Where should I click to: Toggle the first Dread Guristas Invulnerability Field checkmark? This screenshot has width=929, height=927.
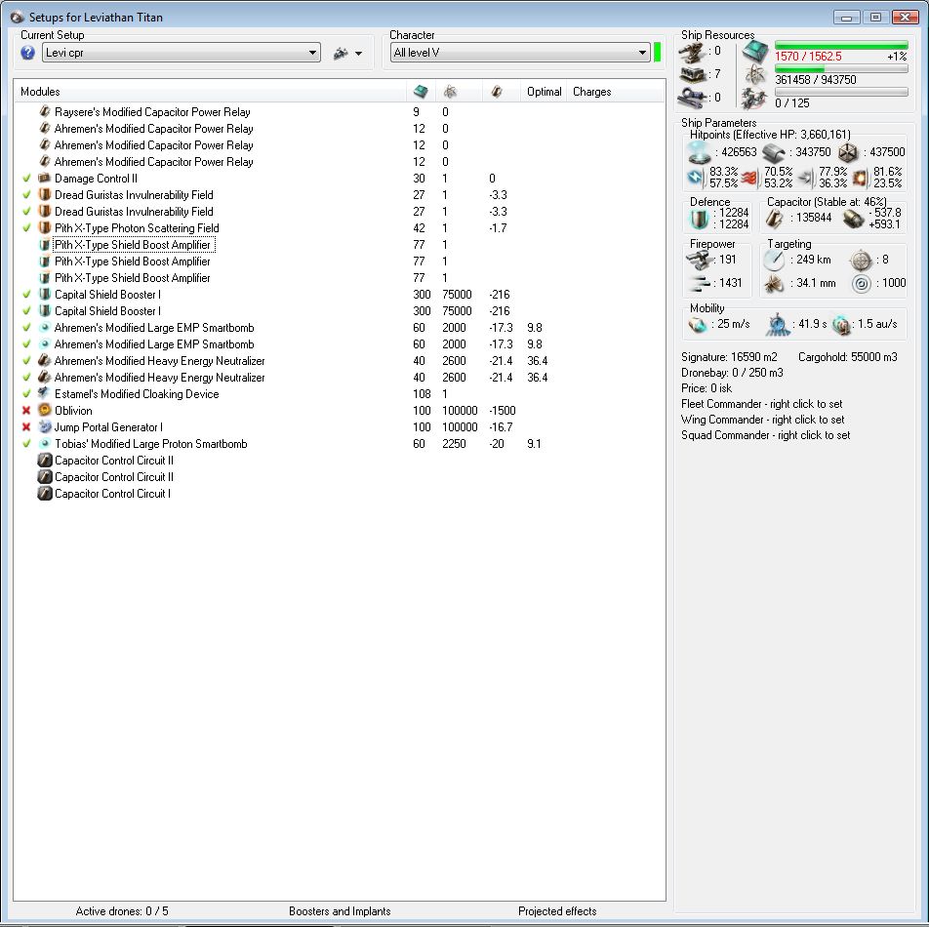pyautogui.click(x=26, y=195)
